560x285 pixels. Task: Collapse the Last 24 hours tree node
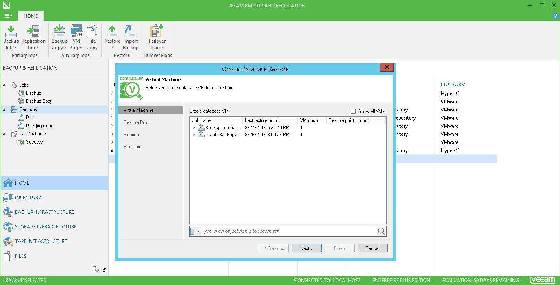(x=4, y=134)
